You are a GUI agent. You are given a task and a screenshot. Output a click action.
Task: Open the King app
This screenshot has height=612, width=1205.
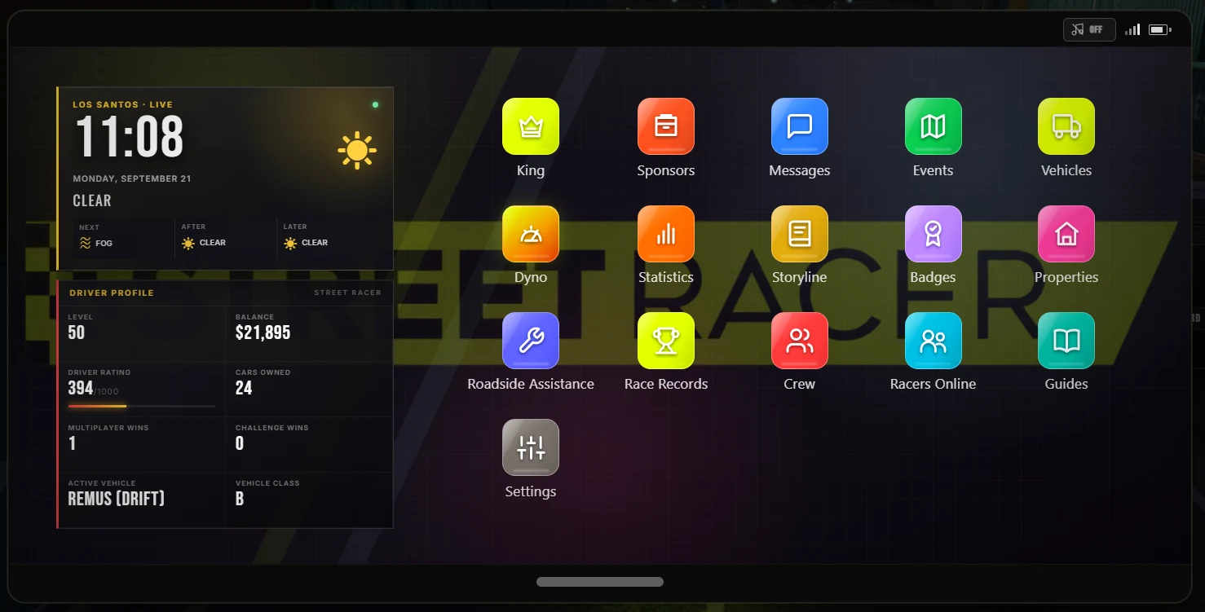click(531, 126)
